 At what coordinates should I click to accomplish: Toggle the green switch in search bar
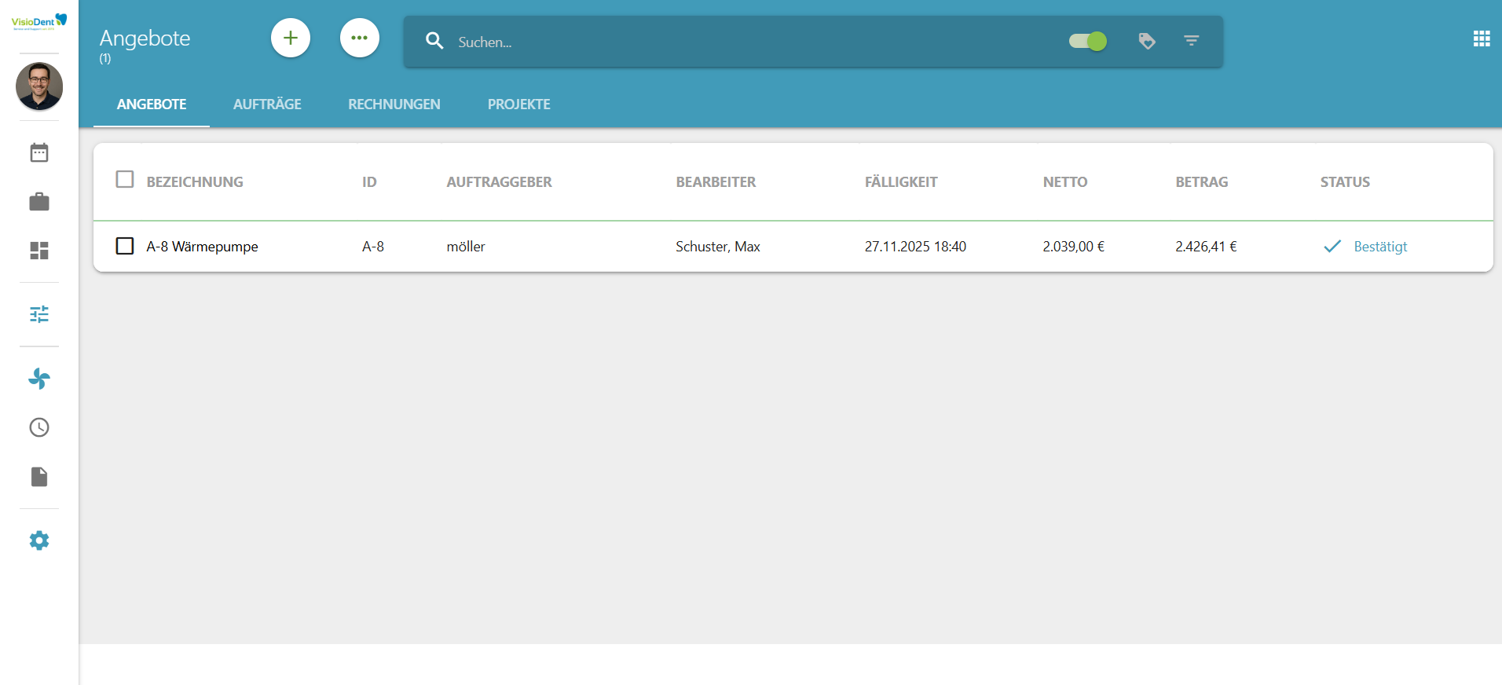click(1088, 41)
